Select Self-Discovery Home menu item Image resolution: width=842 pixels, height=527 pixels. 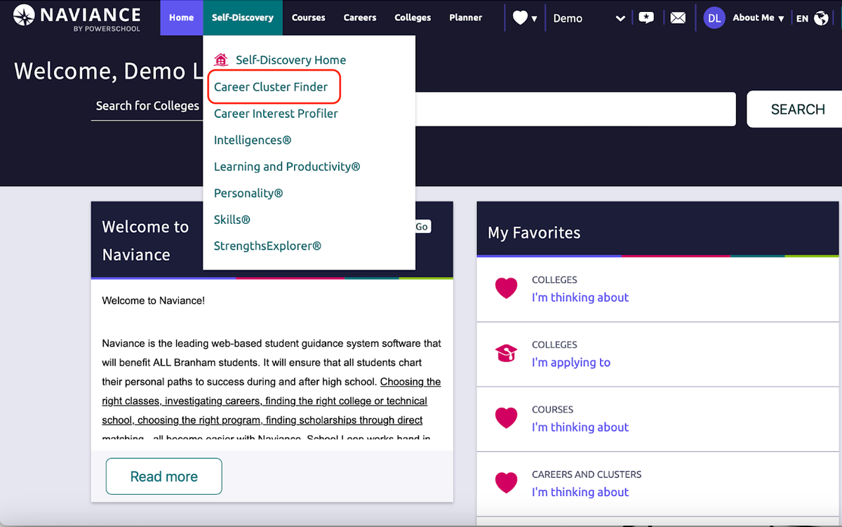pyautogui.click(x=290, y=60)
